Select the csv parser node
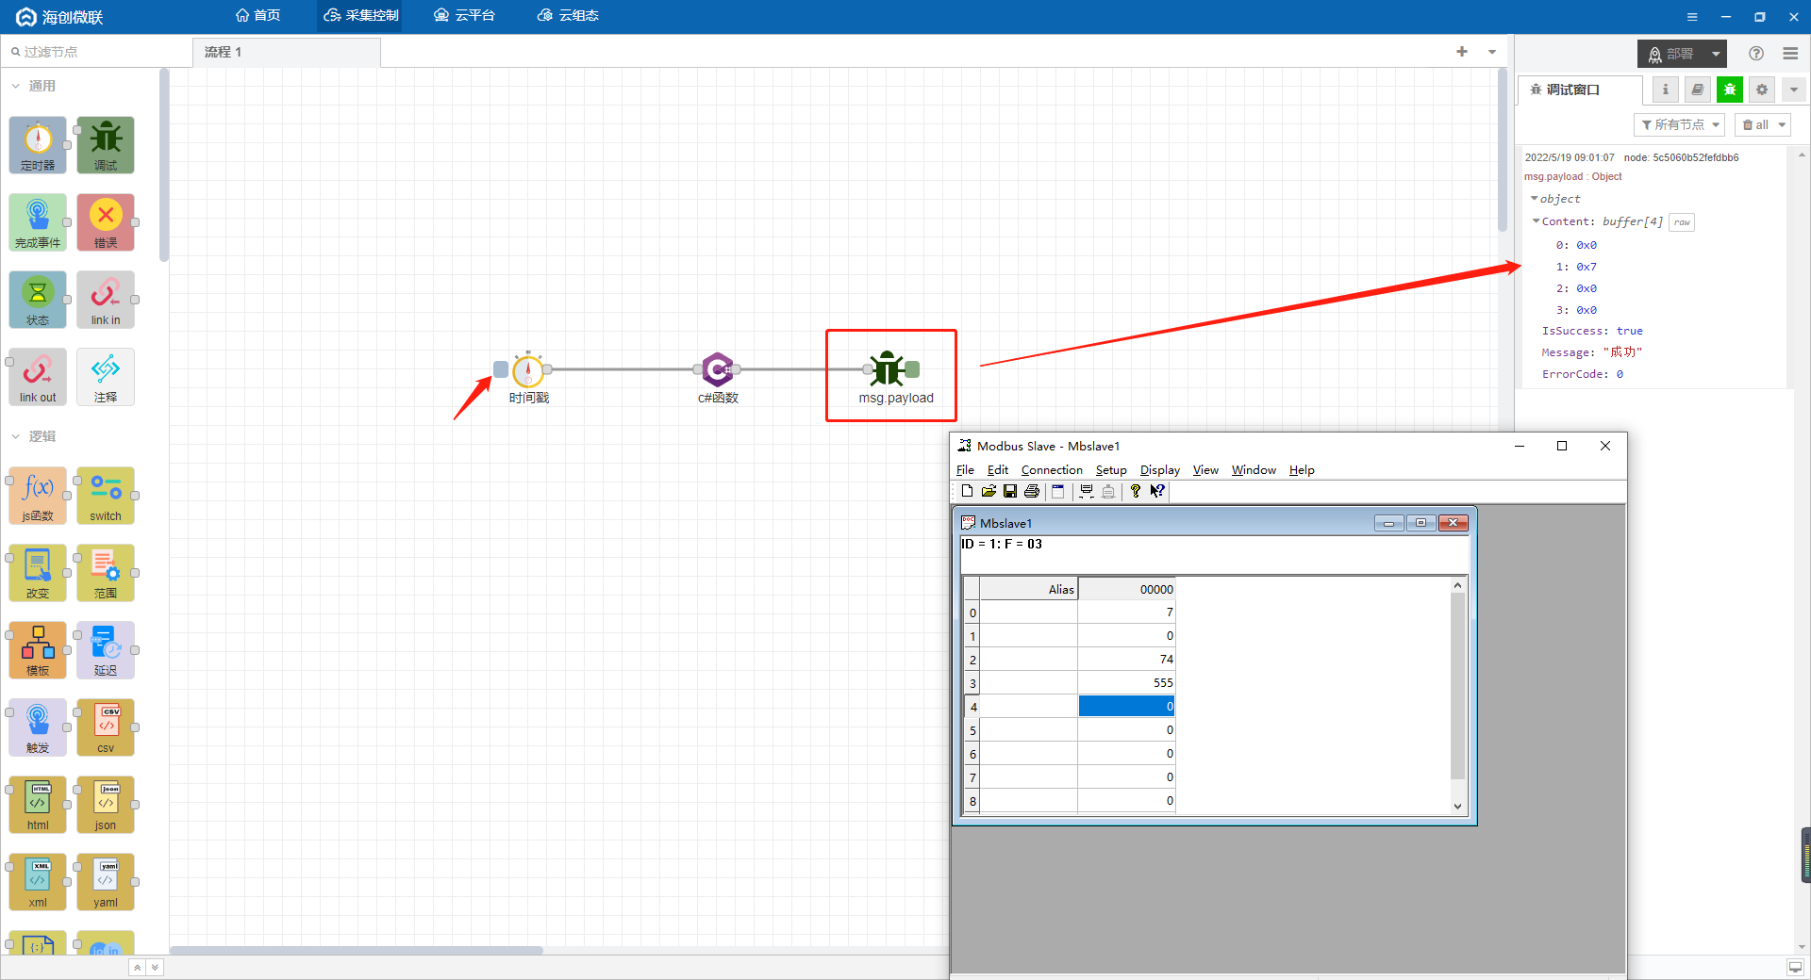This screenshot has width=1811, height=980. (106, 727)
